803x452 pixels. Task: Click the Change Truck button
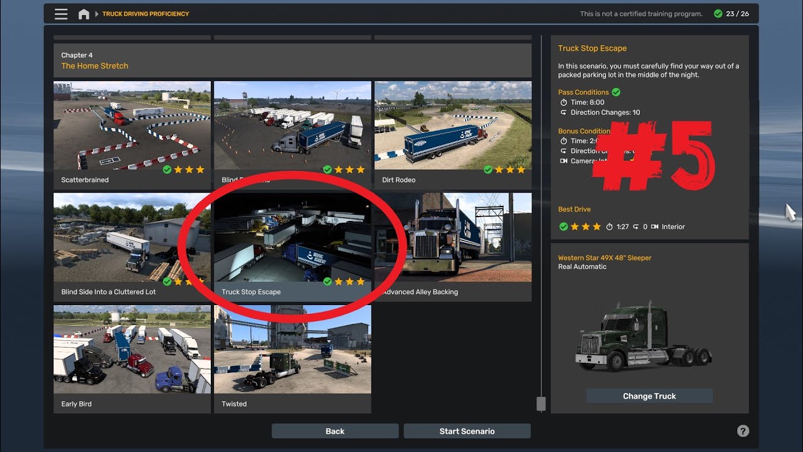[649, 396]
